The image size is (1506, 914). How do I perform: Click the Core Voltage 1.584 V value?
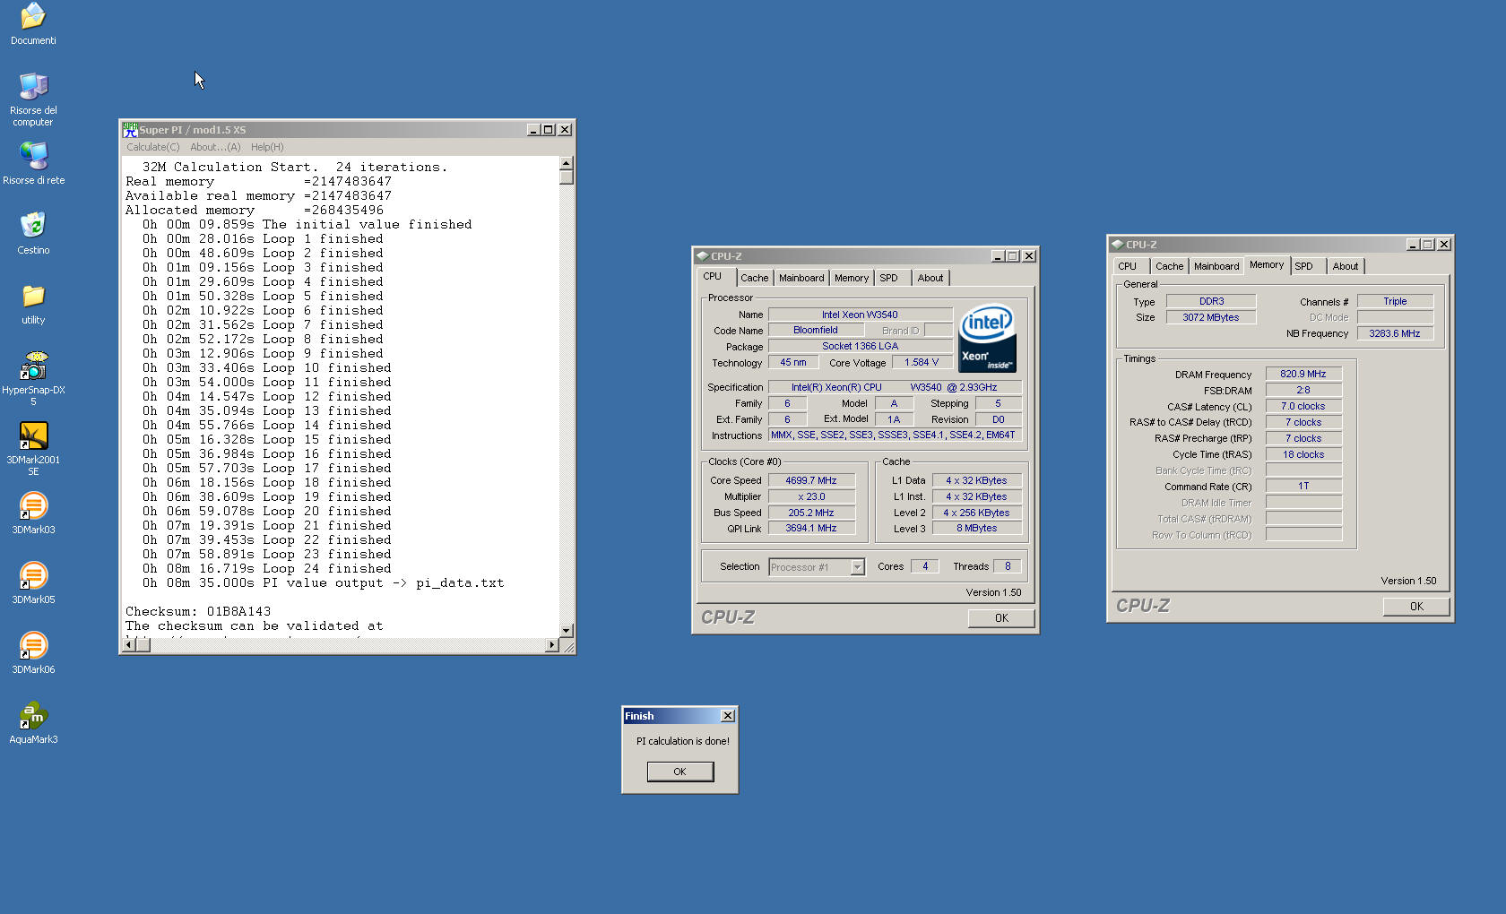pyautogui.click(x=922, y=363)
